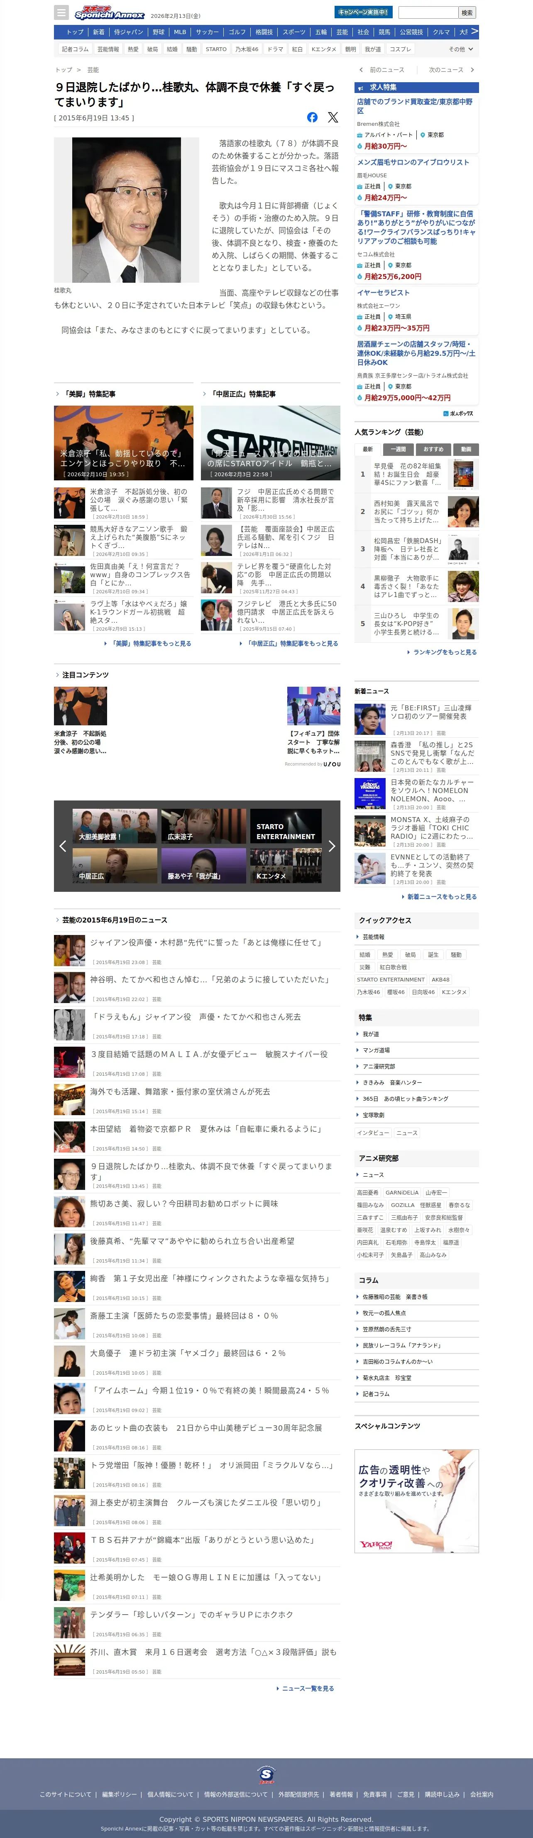Image resolution: width=533 pixels, height=1838 pixels.
Task: Open the 米倉涼子 featured image
Action: point(123,443)
